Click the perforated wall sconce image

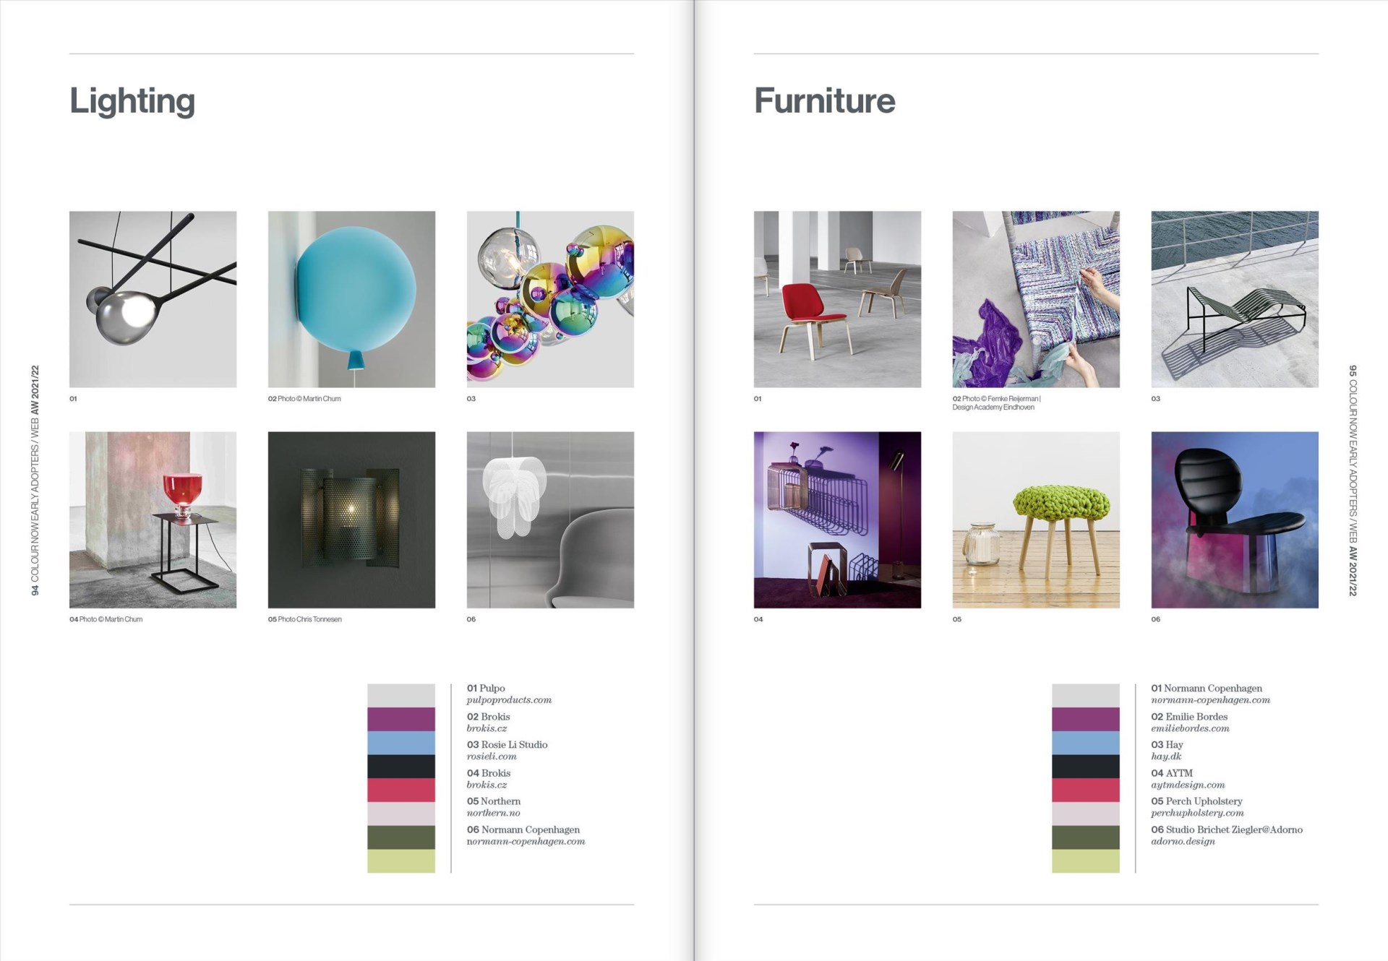pos(351,520)
